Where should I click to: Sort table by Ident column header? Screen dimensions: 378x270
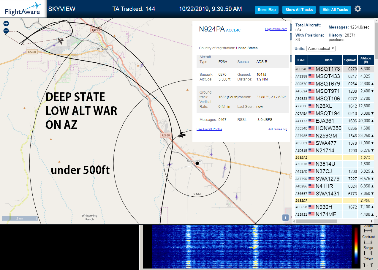(329, 60)
